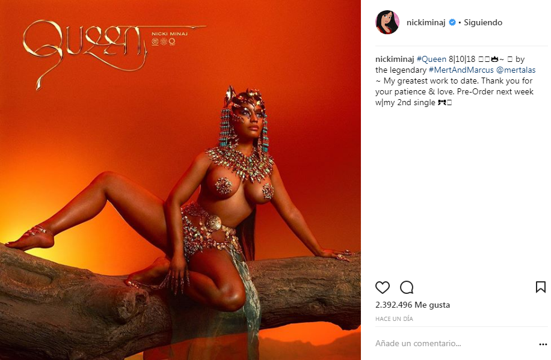Open comments via the speech bubble icon
The height and width of the screenshot is (360, 551).
click(407, 287)
